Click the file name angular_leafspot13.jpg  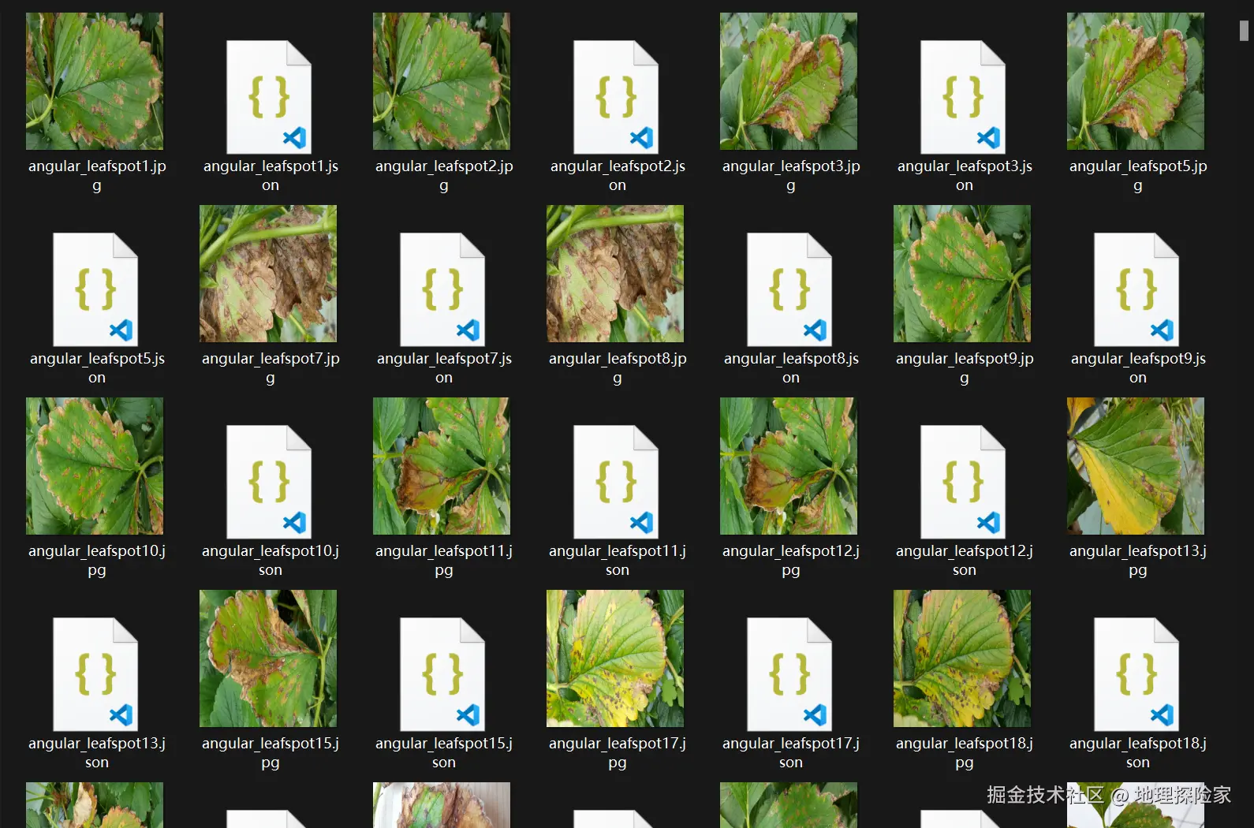1138,561
